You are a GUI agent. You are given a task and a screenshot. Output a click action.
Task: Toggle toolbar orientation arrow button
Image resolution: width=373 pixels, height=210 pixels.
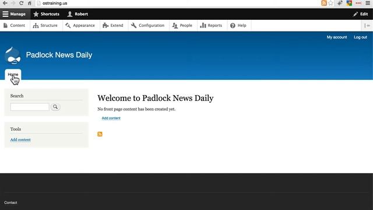click(367, 26)
